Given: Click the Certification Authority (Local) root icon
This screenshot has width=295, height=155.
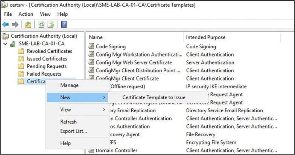Looking at the screenshot, I should [6, 36].
